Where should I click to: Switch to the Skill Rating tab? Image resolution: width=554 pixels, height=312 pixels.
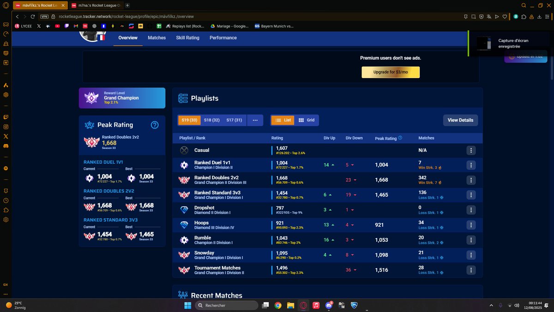187,38
